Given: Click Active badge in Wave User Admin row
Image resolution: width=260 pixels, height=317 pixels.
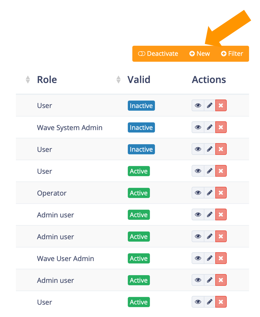Looking at the screenshot, I should (x=139, y=258).
